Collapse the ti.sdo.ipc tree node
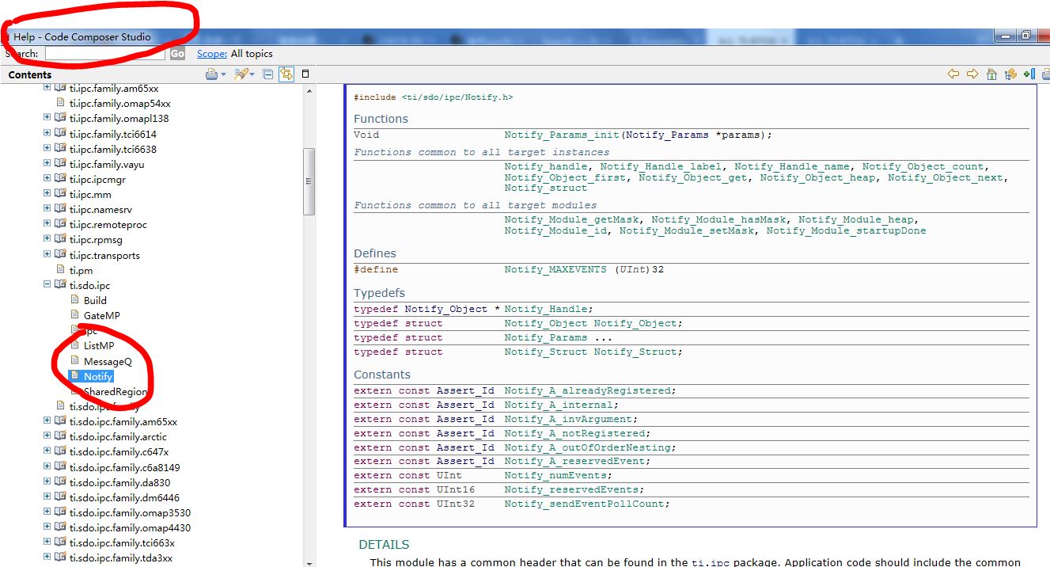 coord(47,285)
